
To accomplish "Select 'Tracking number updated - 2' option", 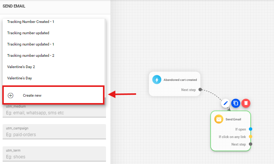I will click(31, 56).
